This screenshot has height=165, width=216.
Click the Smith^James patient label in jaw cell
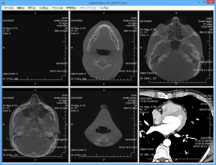pos(130,21)
